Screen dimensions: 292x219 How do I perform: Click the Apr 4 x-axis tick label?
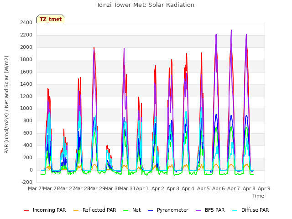click(x=188, y=188)
